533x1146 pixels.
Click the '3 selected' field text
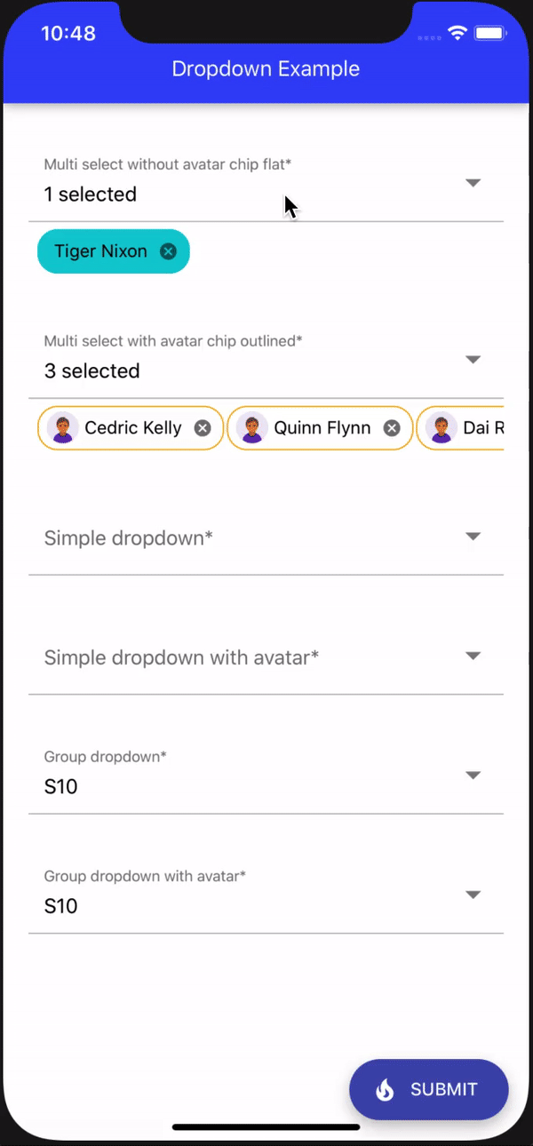pos(92,371)
